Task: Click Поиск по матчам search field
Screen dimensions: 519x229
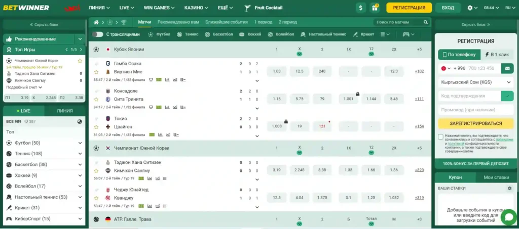Action: pyautogui.click(x=398, y=22)
